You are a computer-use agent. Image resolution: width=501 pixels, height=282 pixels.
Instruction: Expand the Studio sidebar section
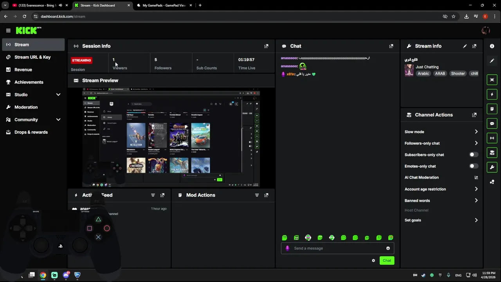coord(58,95)
